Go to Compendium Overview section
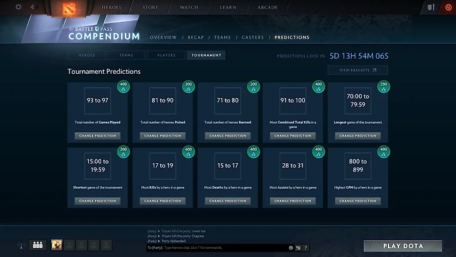The width and height of the screenshot is (456, 257). [x=163, y=38]
